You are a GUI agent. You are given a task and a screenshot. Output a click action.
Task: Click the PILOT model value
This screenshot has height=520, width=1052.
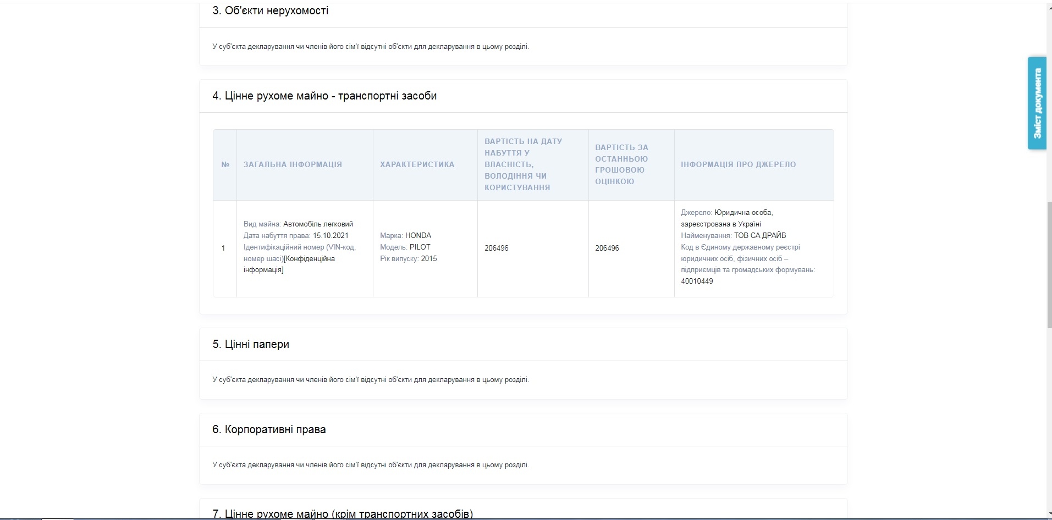pos(420,247)
